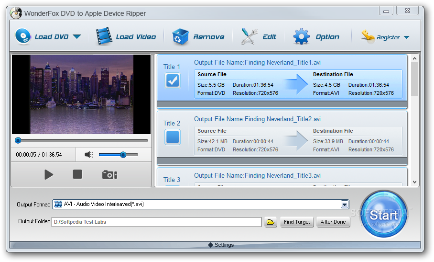Click the video seek bar handle

[18, 140]
